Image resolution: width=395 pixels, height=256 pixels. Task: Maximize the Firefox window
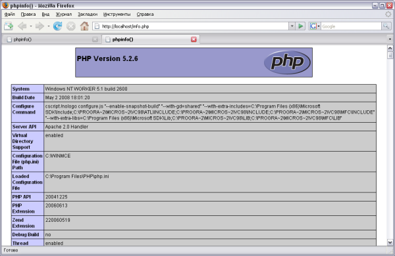(382, 5)
